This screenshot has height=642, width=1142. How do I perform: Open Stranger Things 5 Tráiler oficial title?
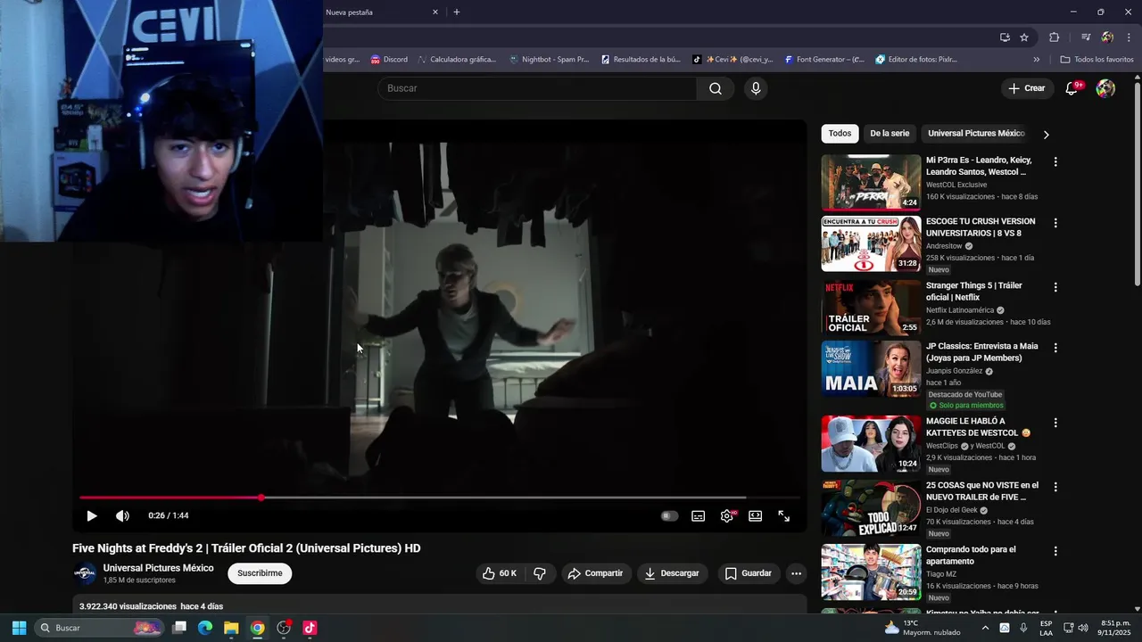[x=974, y=292]
